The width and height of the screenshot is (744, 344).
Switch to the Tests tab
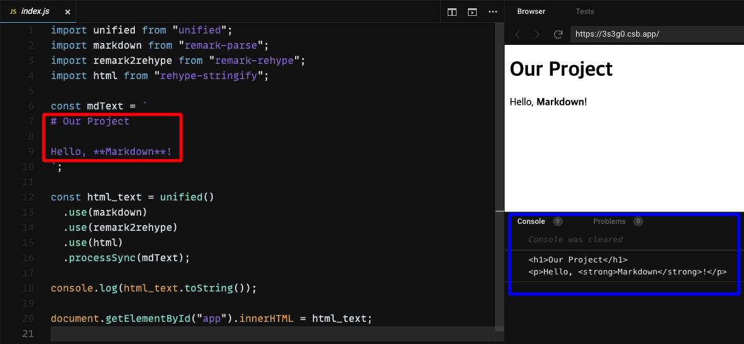[584, 11]
